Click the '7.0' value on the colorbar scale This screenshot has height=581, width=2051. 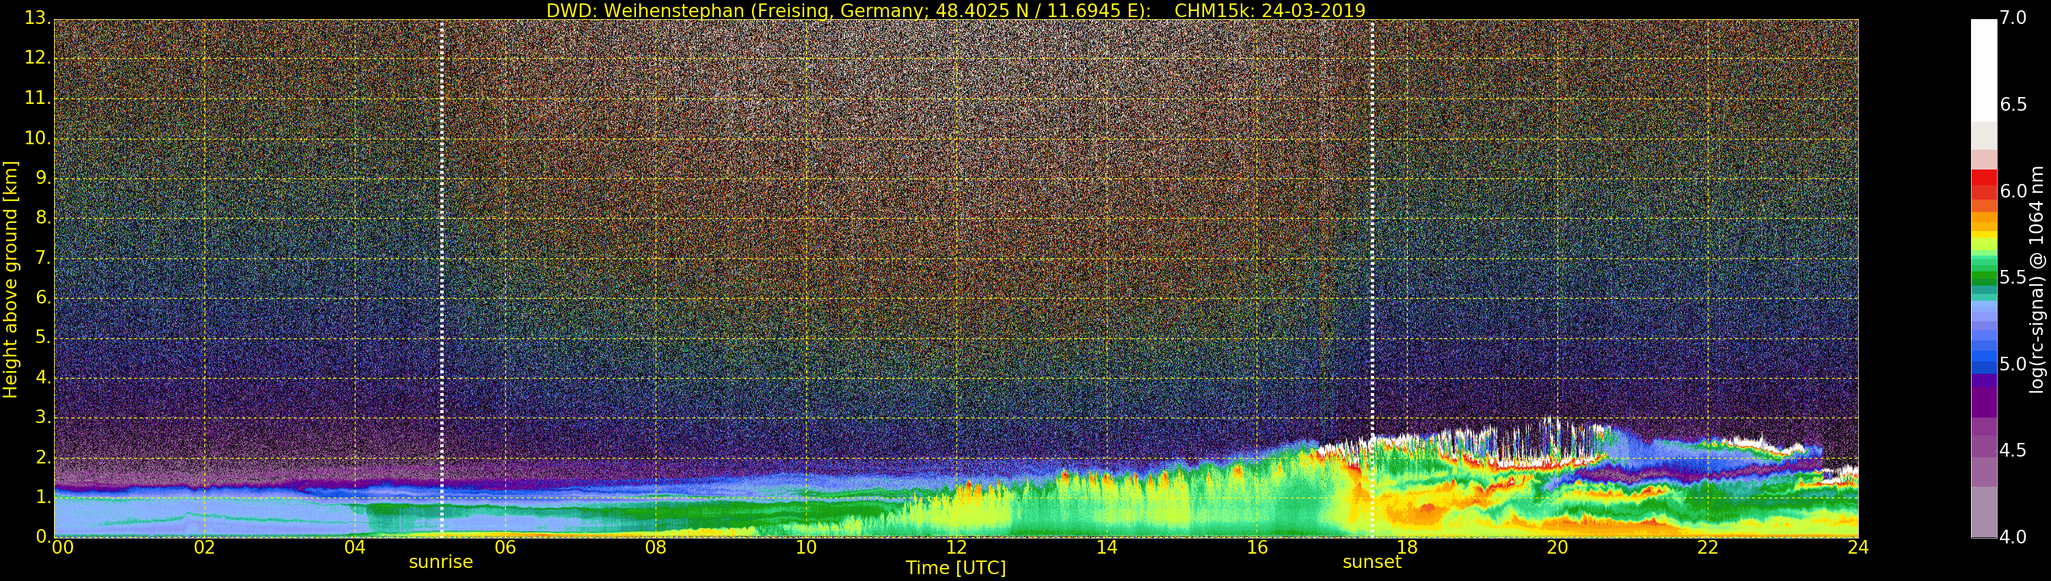2013,18
